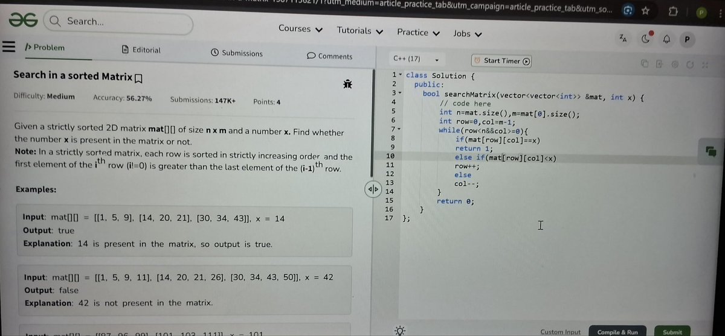Open the notifications bell
The height and width of the screenshot is (336, 725).
pyautogui.click(x=667, y=40)
